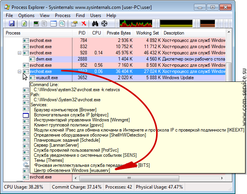Viewport: 247px width, 194px height.
Task: Click the physical memory orange graph
Action: 208,24
